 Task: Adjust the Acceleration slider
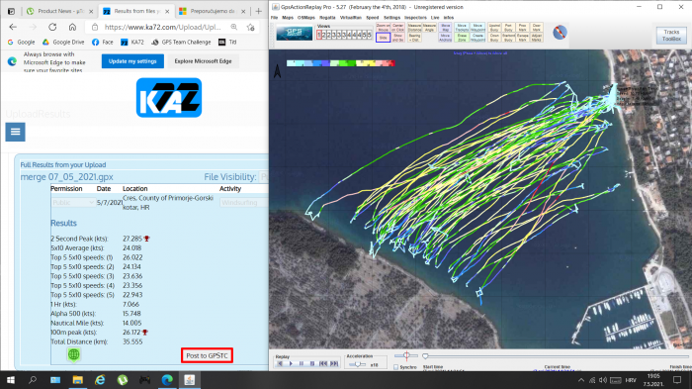[357, 364]
